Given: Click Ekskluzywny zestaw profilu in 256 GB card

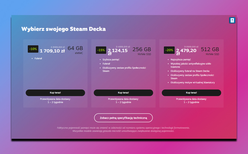Looking at the screenshot, I should 124,69.
